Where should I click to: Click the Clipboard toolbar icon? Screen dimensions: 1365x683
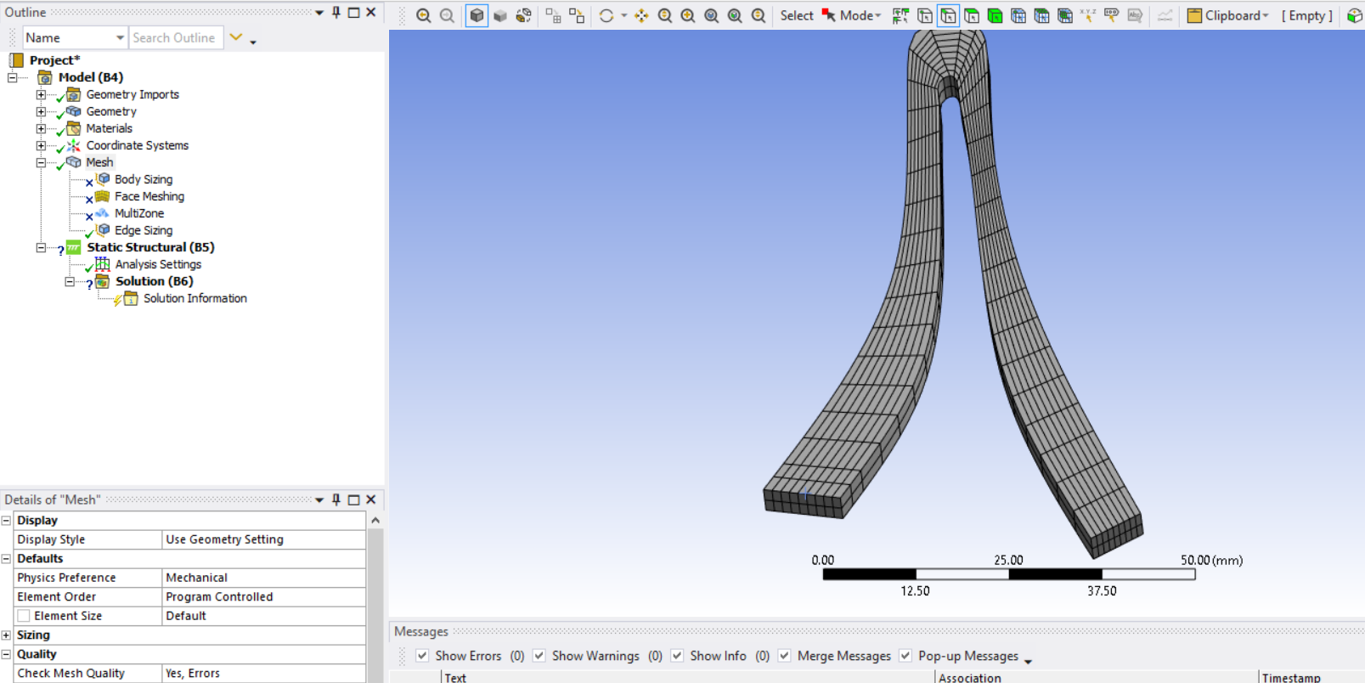tap(1194, 15)
